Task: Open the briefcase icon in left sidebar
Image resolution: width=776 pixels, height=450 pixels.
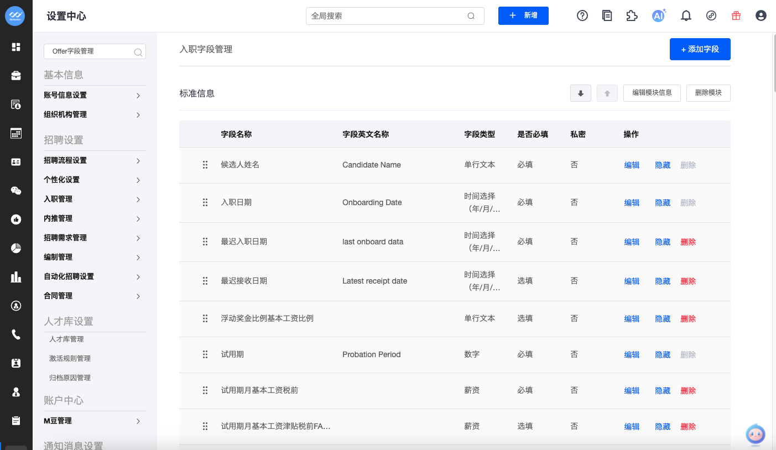Action: [16, 76]
